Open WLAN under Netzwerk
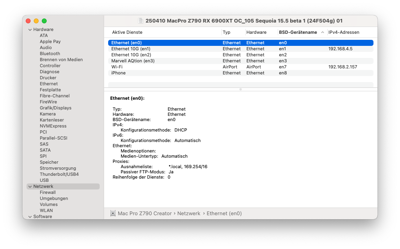Viewport: 400px width, 249px height. (x=46, y=210)
